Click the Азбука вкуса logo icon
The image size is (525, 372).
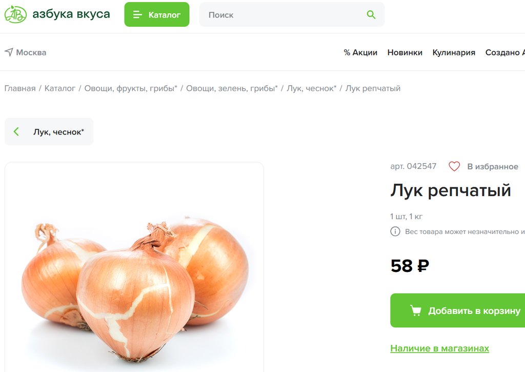pyautogui.click(x=15, y=14)
